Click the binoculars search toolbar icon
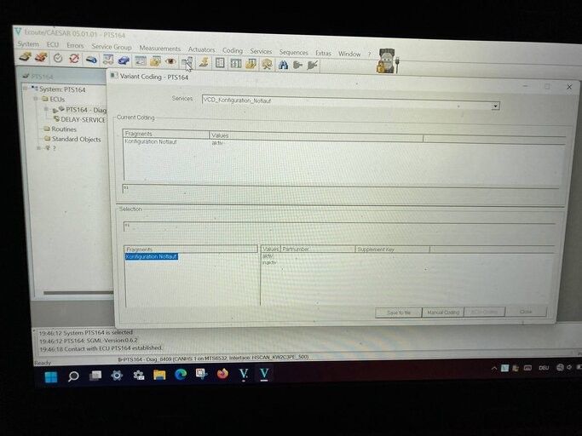This screenshot has width=582, height=436. point(283,65)
